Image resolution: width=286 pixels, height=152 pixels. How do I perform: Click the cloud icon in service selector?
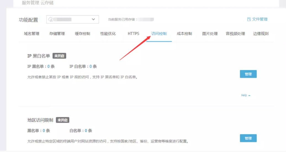[x=51, y=19]
